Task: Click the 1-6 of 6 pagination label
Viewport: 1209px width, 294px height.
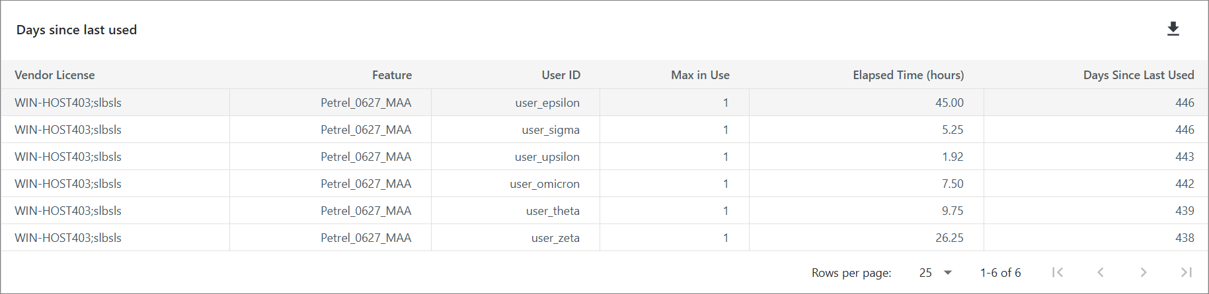Action: coord(1000,272)
